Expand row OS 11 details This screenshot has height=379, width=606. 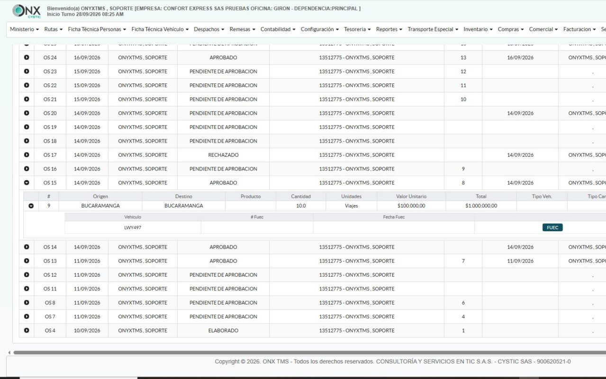[x=27, y=289]
